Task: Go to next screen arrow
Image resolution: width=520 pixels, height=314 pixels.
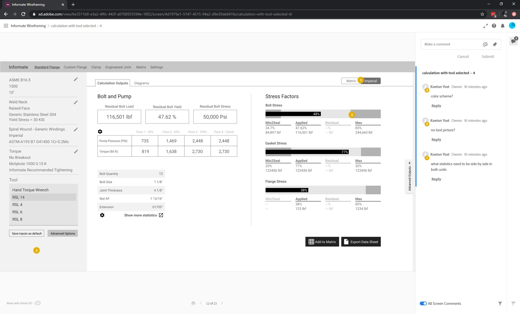Action: click(222, 303)
